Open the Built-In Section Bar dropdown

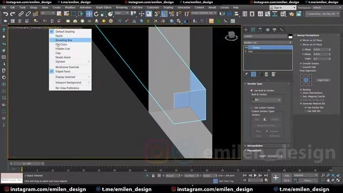pos(266,100)
